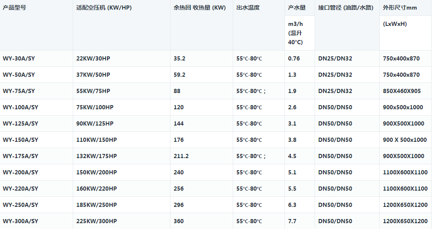
Task: Click the m3/h (温升 40°C) subheader
Action: point(296,33)
